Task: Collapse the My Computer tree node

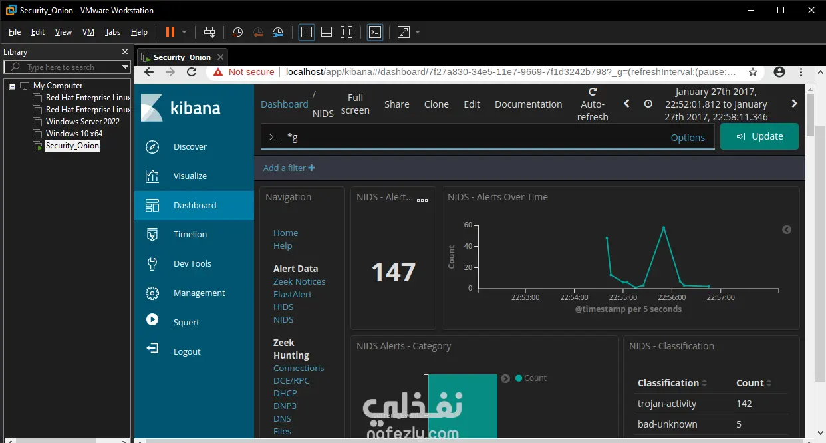Action: click(x=11, y=86)
